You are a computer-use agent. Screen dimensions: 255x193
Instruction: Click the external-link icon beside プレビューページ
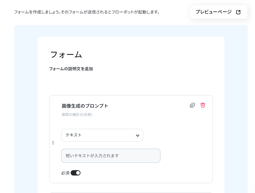[x=238, y=12]
